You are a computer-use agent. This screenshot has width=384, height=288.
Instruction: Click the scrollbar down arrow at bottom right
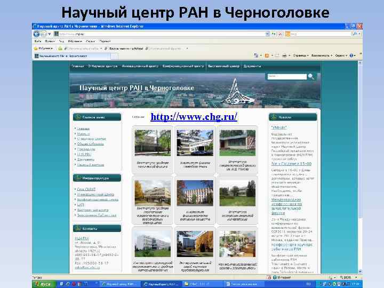point(360,271)
